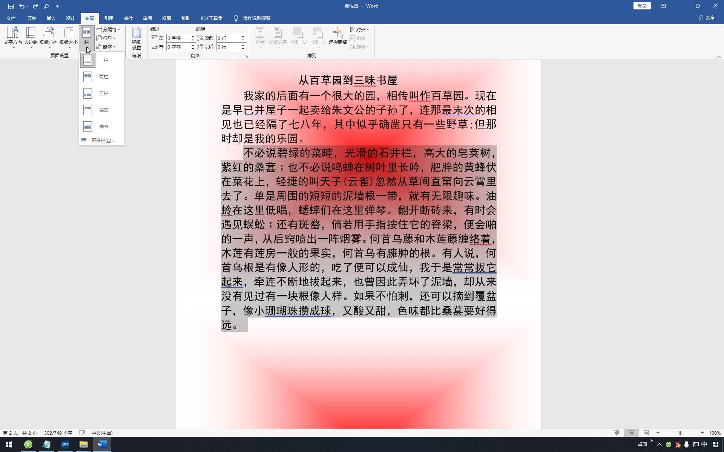Open the 纸张大小 paper size tool
724x452 pixels.
pos(69,37)
